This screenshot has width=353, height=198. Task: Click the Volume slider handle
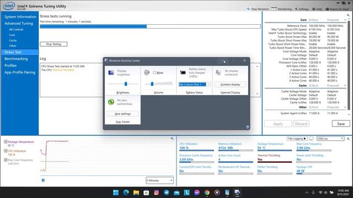[x=152, y=84]
